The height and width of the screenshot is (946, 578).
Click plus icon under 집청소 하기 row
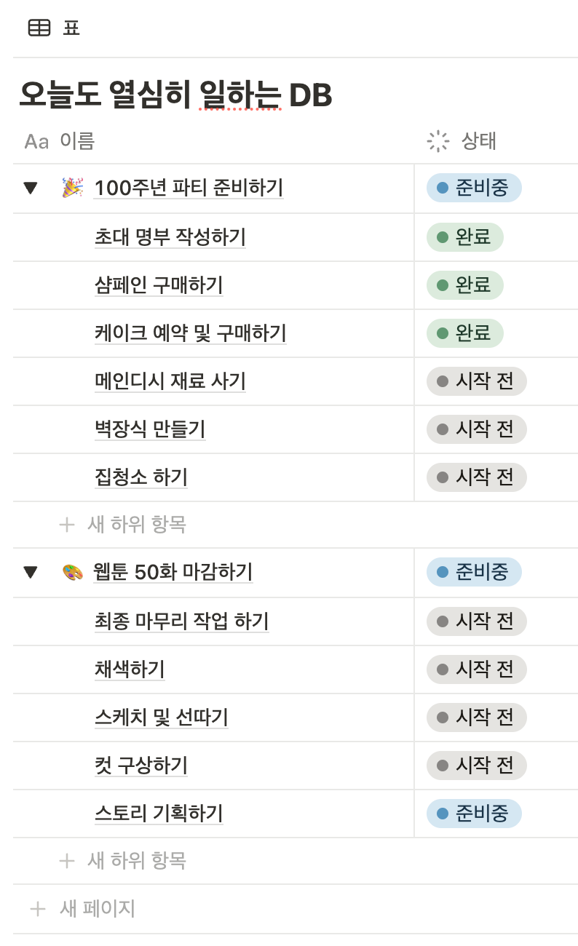[67, 524]
